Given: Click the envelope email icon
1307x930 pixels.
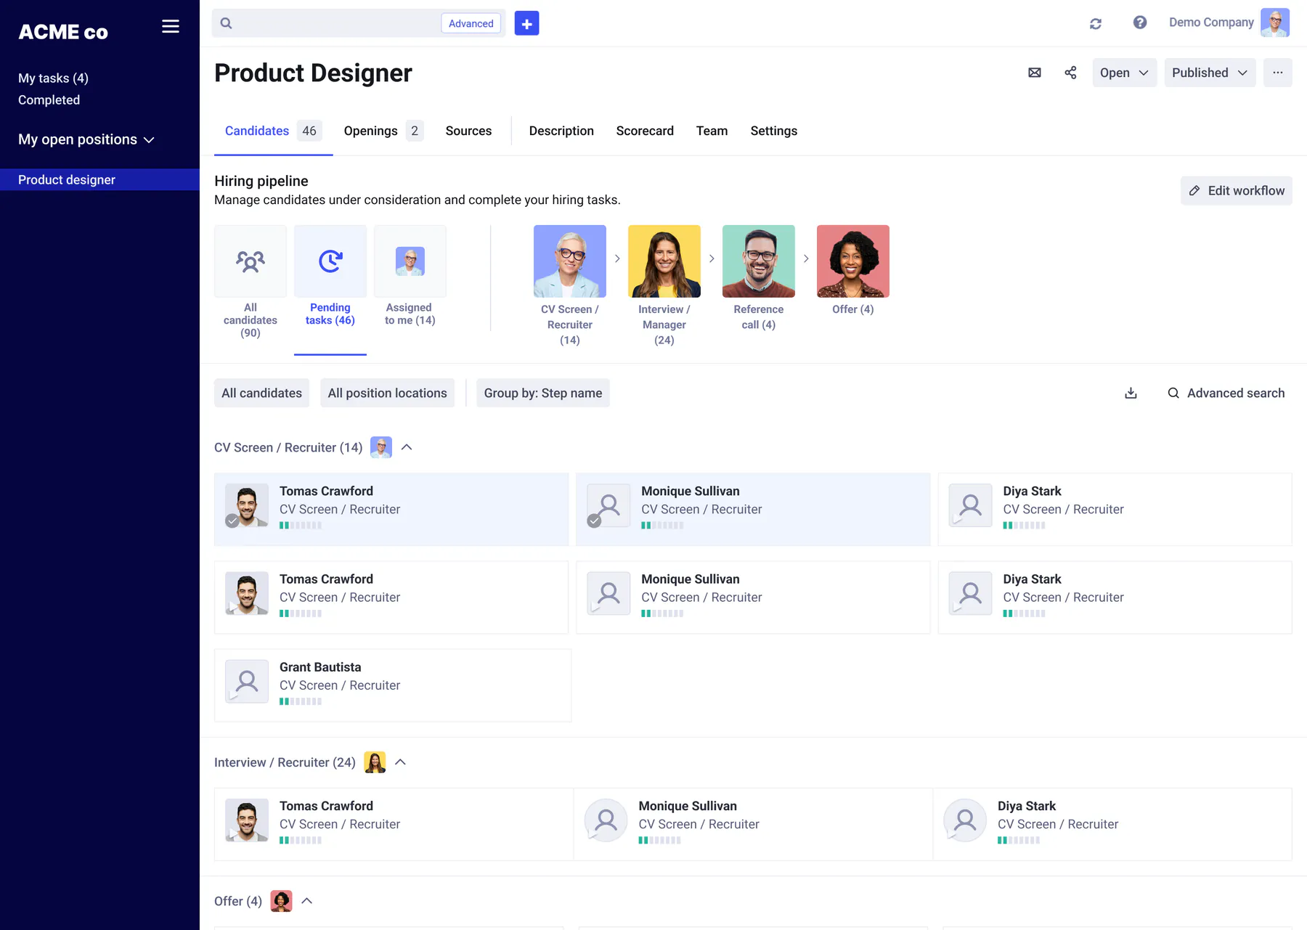Looking at the screenshot, I should tap(1035, 73).
